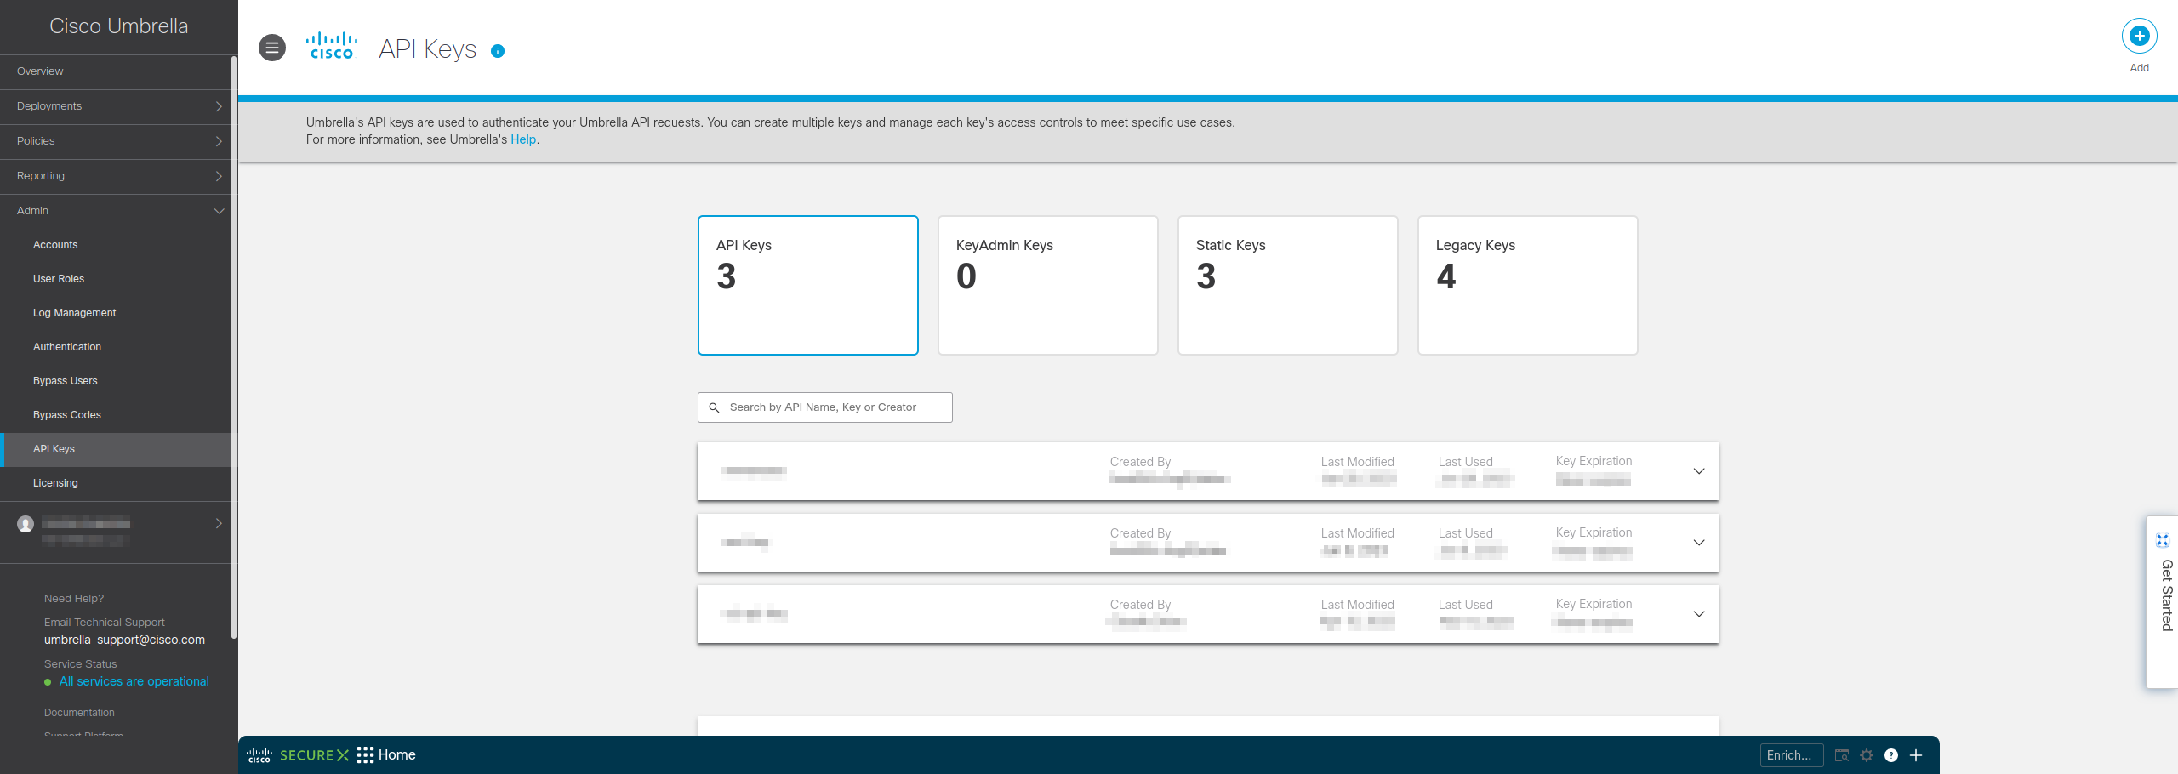The height and width of the screenshot is (774, 2178).
Task: Click the info icon beside API Keys title
Action: pos(499,51)
